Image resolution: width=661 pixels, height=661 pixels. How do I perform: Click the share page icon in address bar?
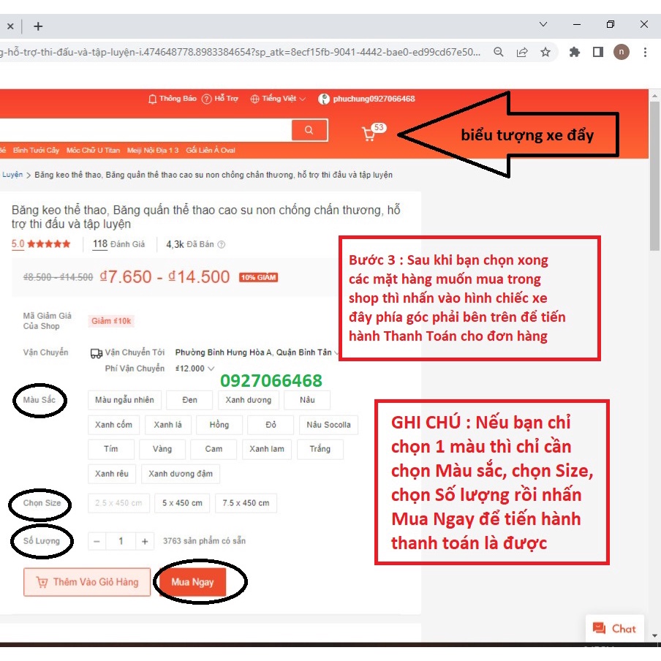pyautogui.click(x=522, y=52)
